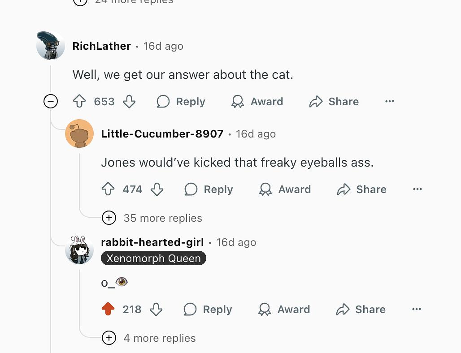Click Little-Cucumber-8907's avatar
Image resolution: width=461 pixels, height=353 pixels.
pos(79,134)
